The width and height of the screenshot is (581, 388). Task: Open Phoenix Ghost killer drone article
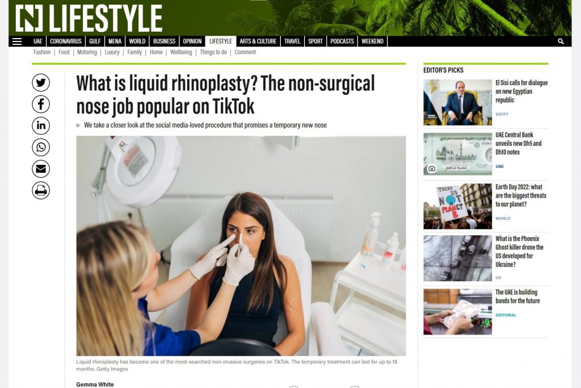[x=520, y=252]
